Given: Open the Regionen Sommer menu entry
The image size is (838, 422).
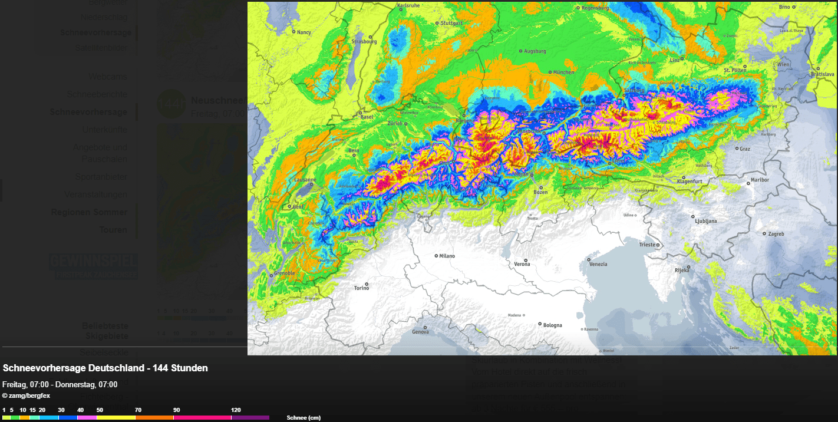Looking at the screenshot, I should tap(89, 212).
